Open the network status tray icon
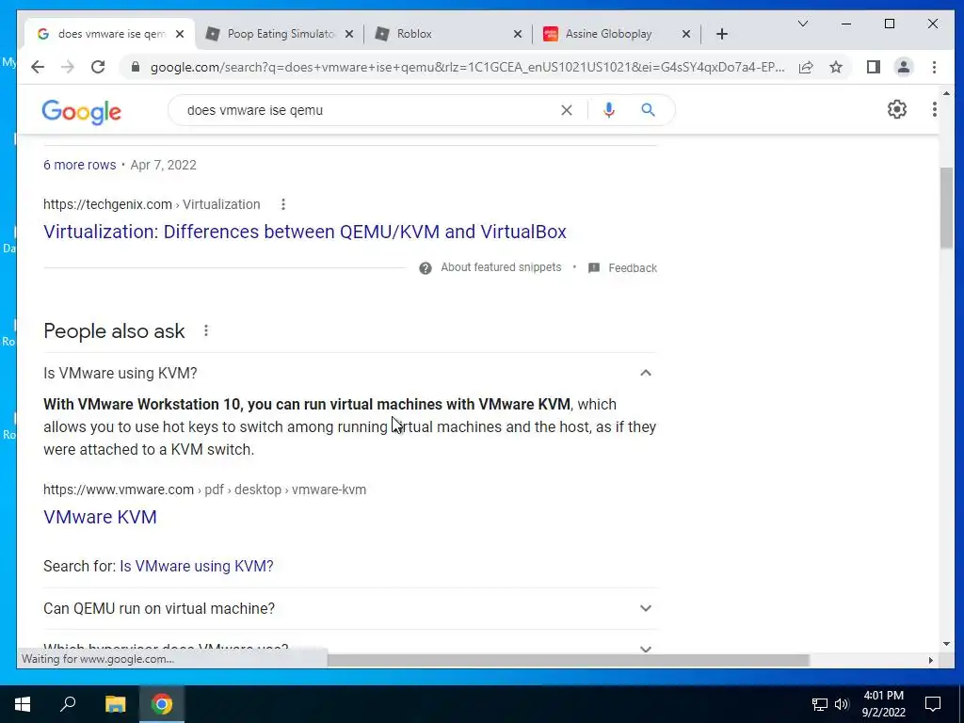 point(820,704)
